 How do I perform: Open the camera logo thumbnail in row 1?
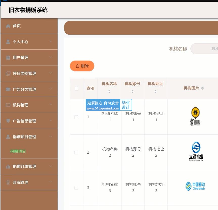point(195,116)
